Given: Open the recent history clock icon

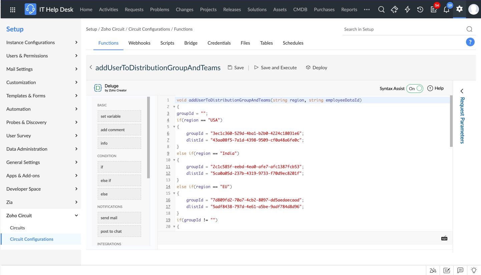Looking at the screenshot, I should [x=420, y=10].
